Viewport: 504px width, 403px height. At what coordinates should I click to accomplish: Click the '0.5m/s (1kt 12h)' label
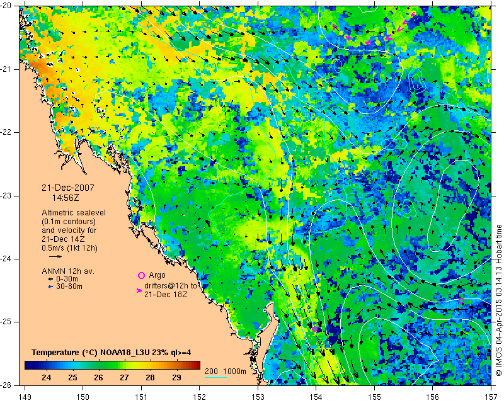tap(69, 248)
